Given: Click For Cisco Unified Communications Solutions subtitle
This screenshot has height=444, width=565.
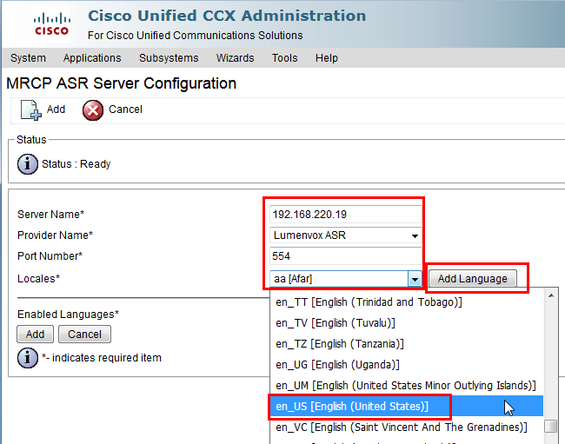Looking at the screenshot, I should coord(196,36).
